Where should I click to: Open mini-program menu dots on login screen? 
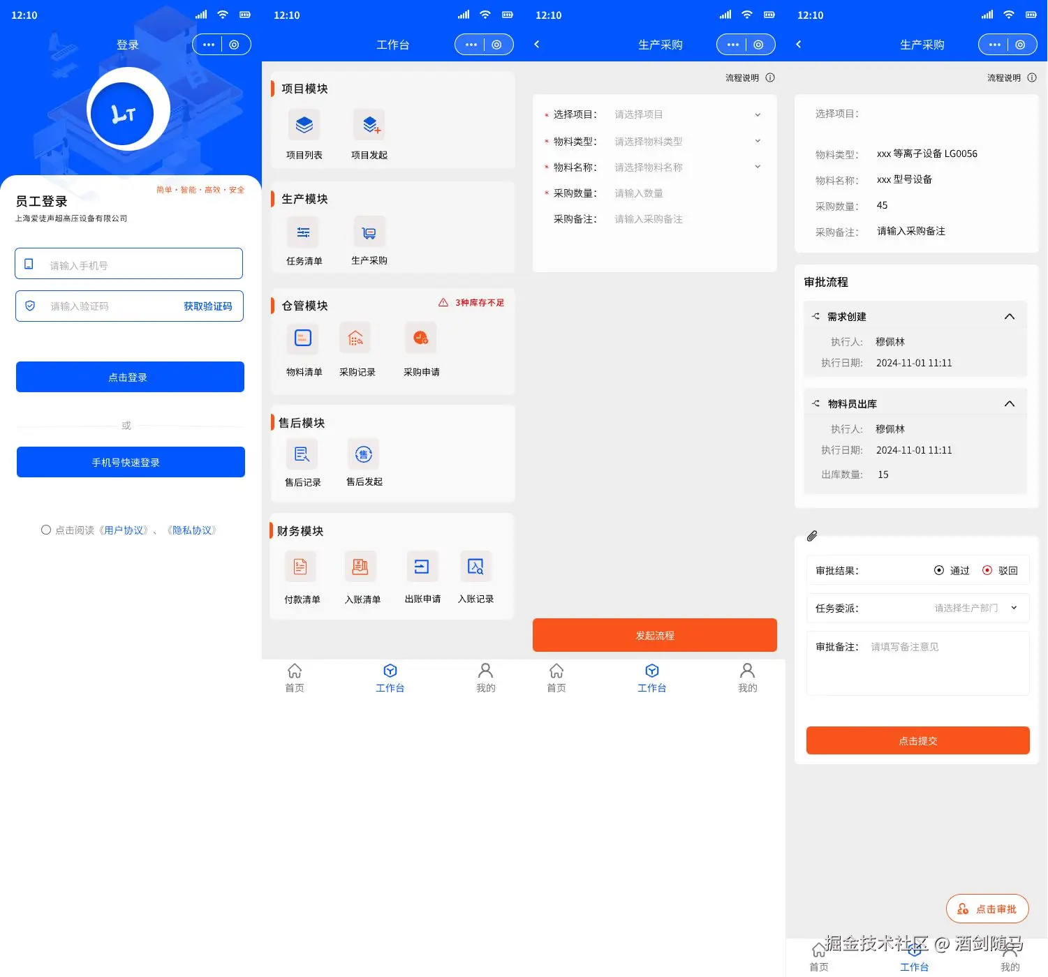tap(209, 45)
